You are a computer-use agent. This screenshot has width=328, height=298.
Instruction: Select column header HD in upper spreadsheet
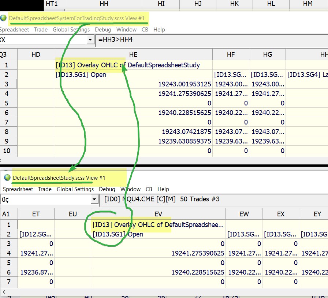point(36,55)
